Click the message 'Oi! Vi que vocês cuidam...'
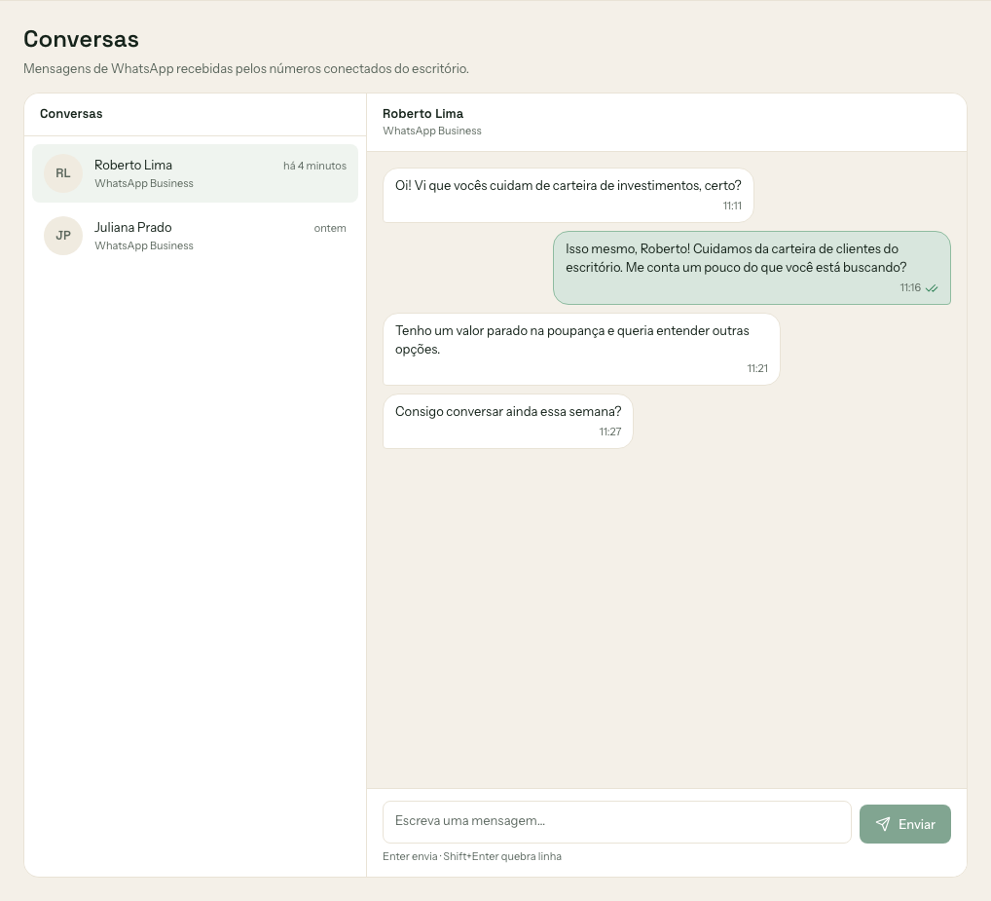 click(569, 196)
